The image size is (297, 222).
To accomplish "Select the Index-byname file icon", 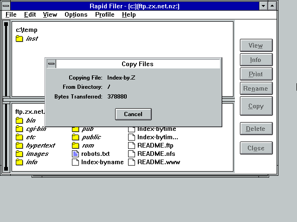I will [75, 162].
